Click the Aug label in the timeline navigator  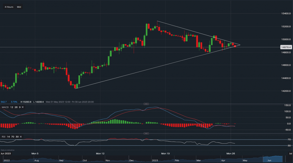(36, 161)
